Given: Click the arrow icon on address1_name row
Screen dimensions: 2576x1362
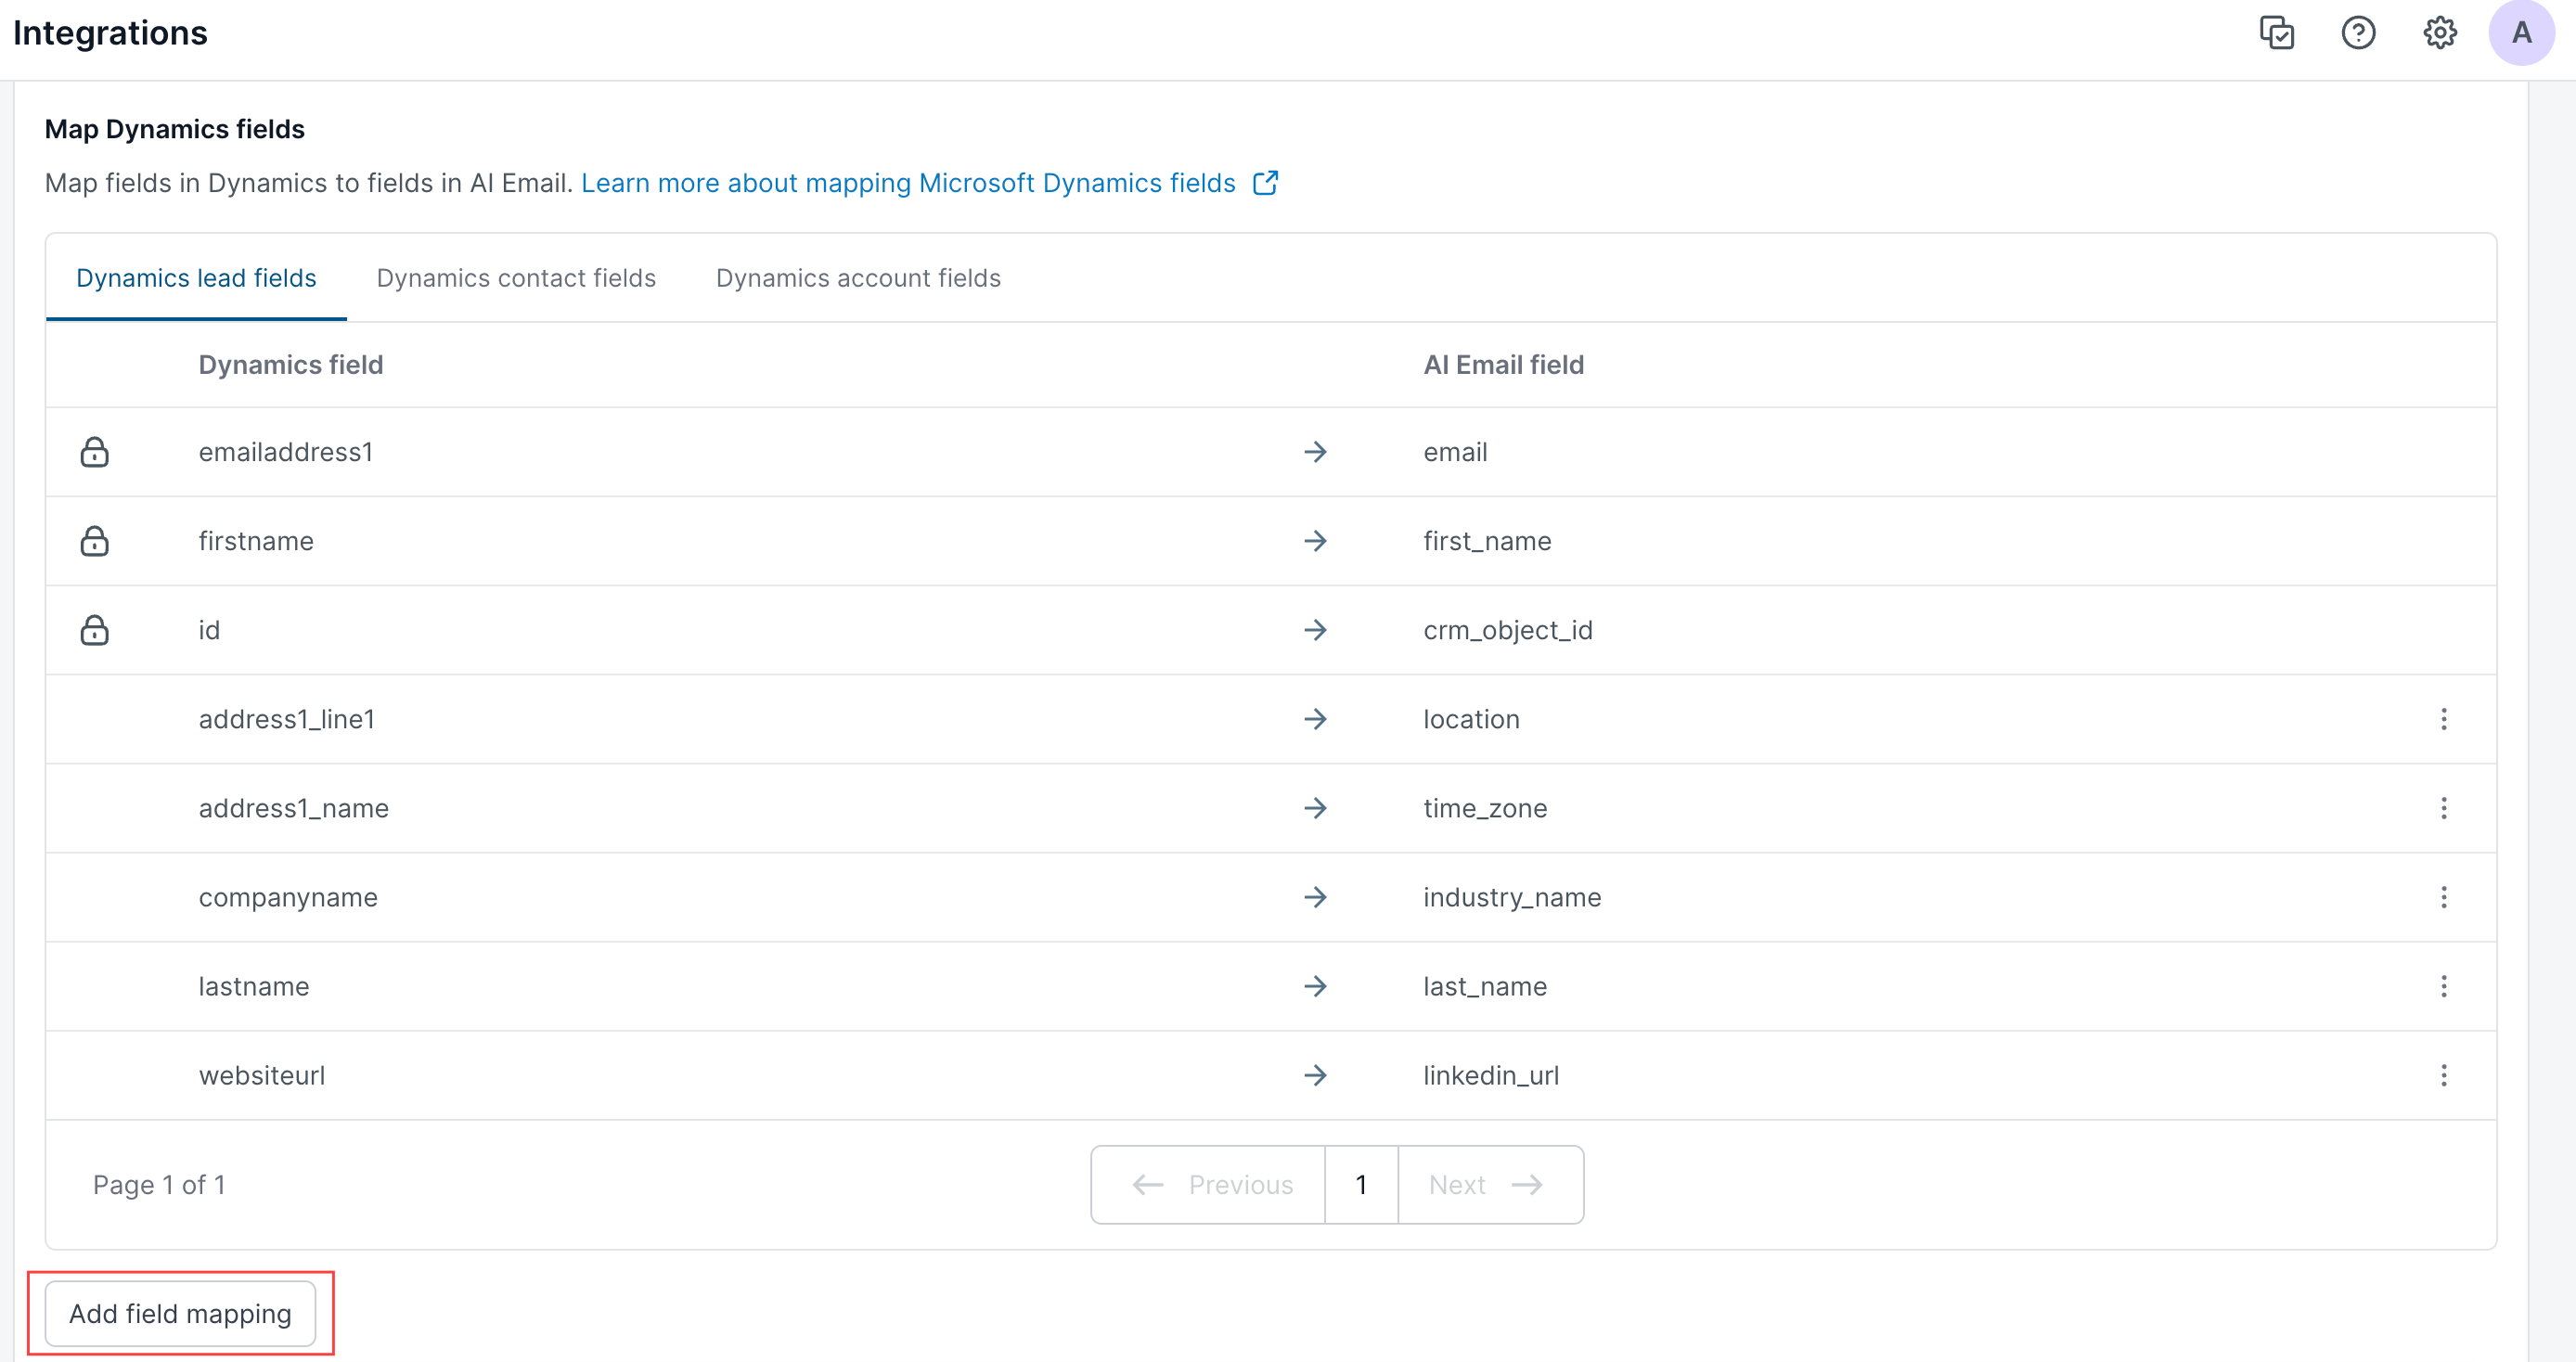Looking at the screenshot, I should coord(1316,808).
